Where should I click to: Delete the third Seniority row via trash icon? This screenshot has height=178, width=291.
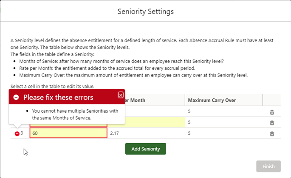272,134
